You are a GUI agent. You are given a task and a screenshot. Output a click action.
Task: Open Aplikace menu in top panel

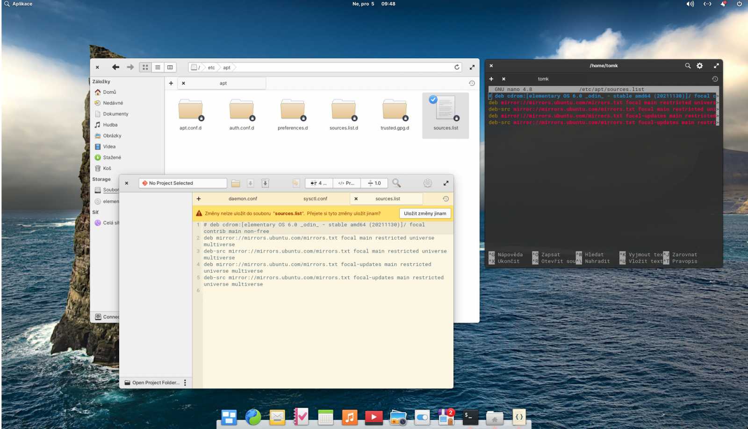point(18,4)
